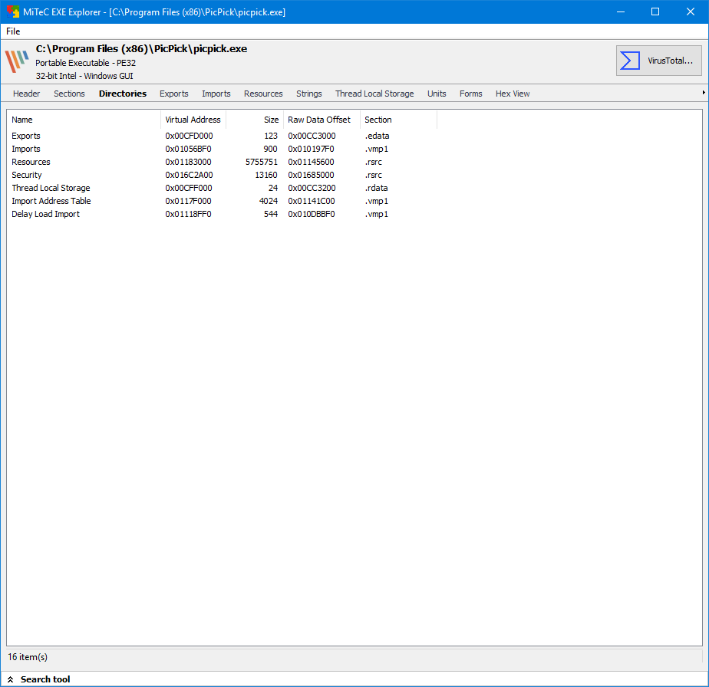
Task: Expand the Search tool panel chevron
Action: pos(11,679)
